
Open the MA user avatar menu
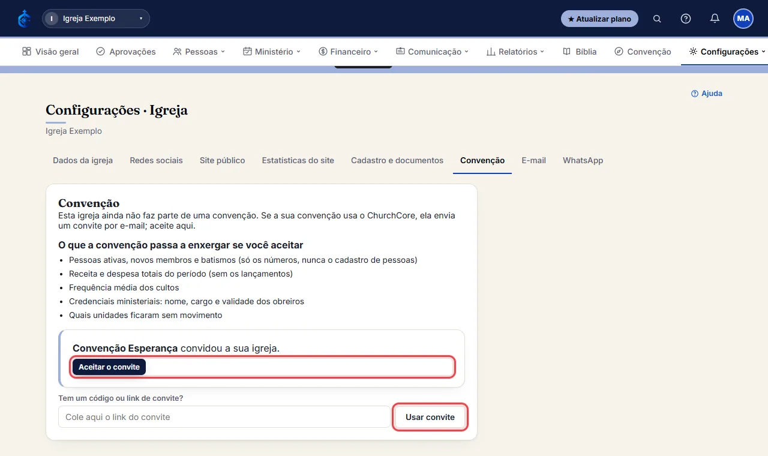click(x=743, y=19)
